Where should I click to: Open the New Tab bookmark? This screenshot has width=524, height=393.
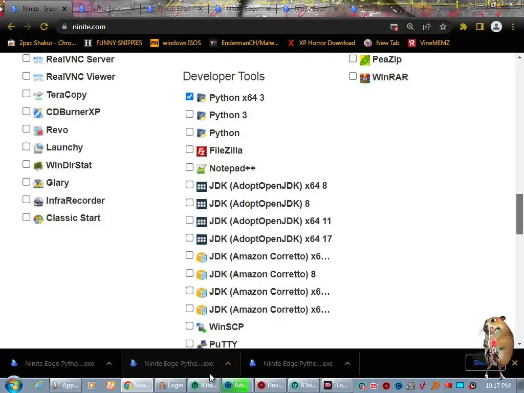point(382,43)
